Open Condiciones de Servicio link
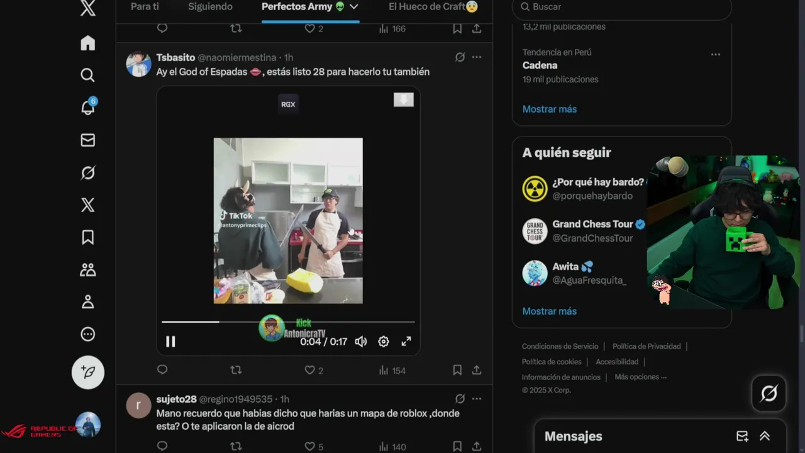805x453 pixels. 560,347
